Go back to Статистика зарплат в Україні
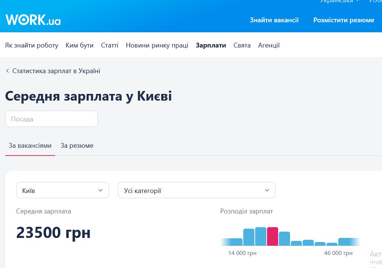This screenshot has width=382, height=268. pos(56,71)
